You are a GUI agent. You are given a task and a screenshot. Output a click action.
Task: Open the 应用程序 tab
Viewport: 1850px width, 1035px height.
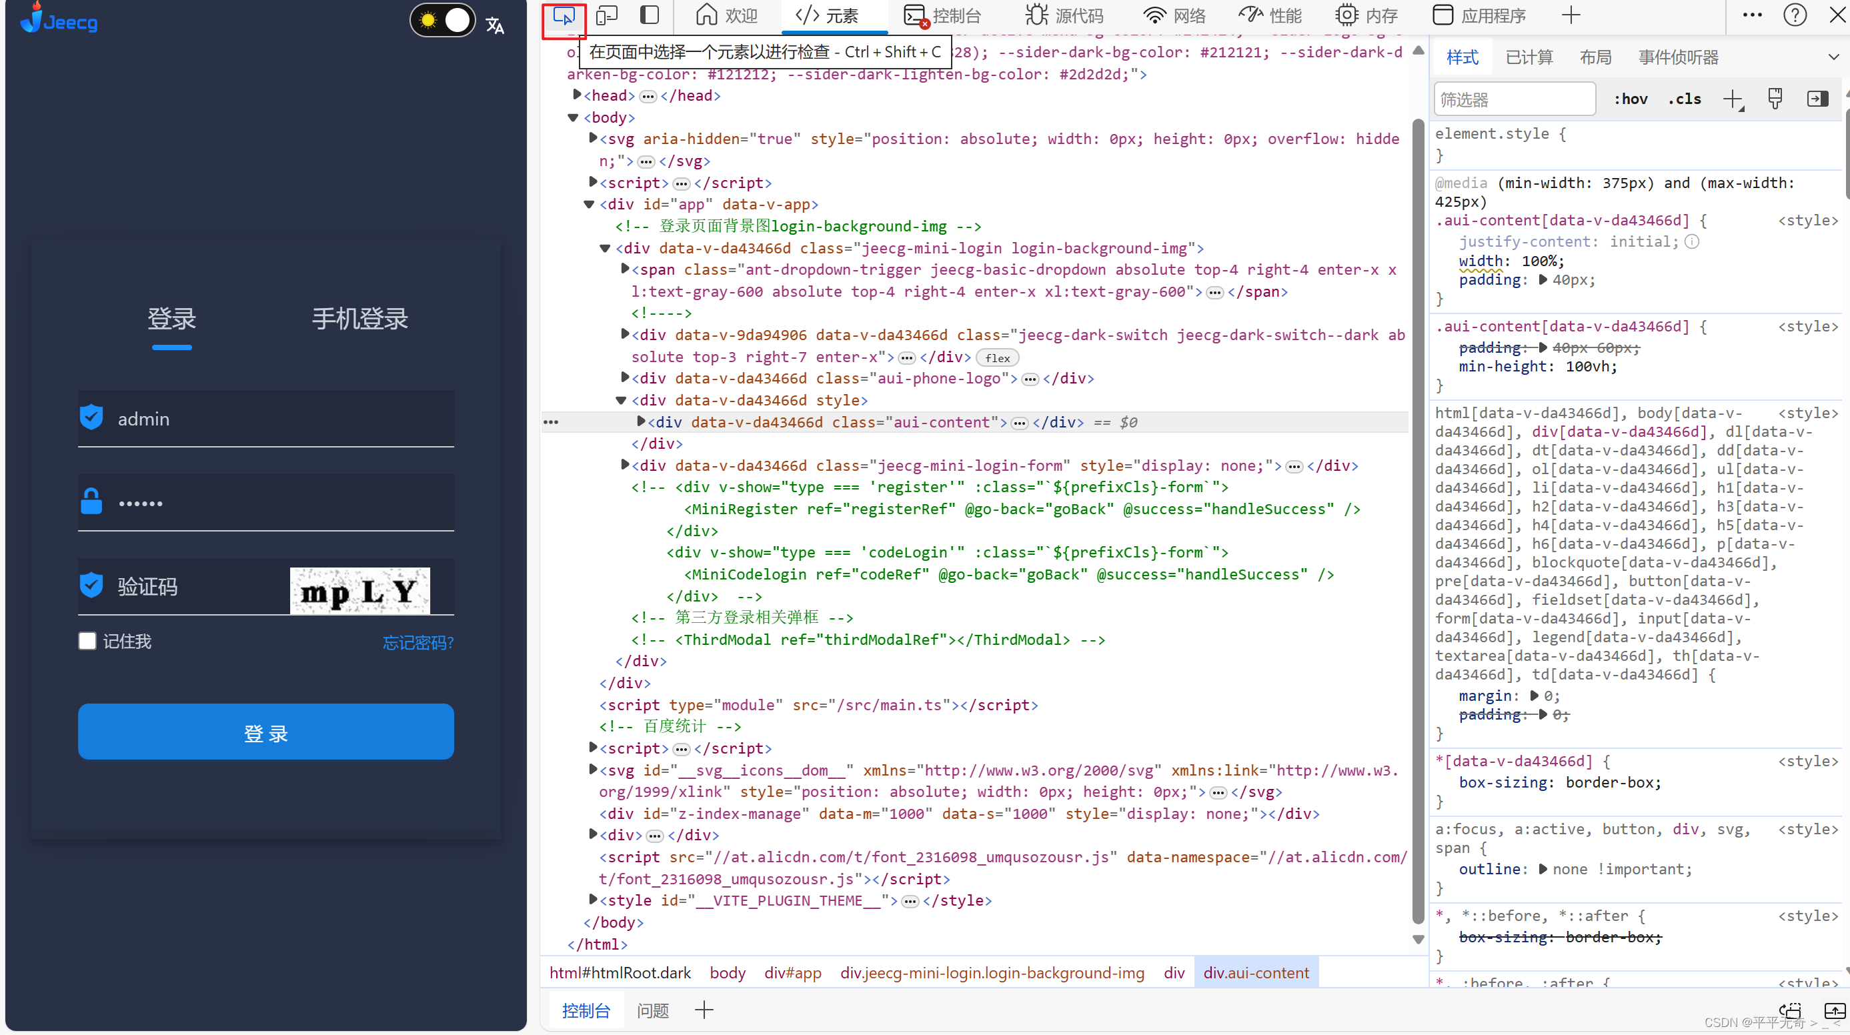pos(1479,16)
